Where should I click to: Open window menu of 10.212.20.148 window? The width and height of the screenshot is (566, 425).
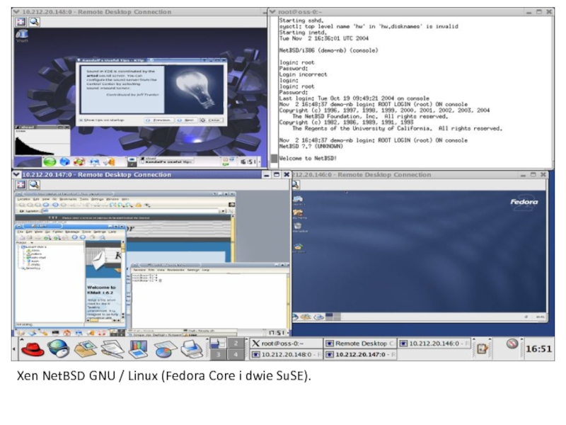pyautogui.click(x=16, y=11)
